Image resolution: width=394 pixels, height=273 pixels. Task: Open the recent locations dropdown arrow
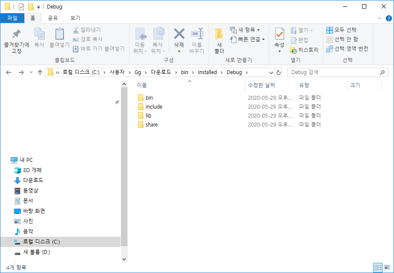(x=31, y=72)
